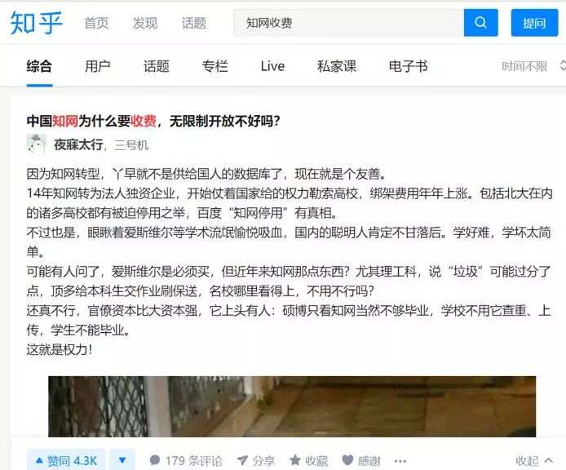Upvote the answer with 赞同 4.3K
The image size is (566, 470).
tap(66, 460)
